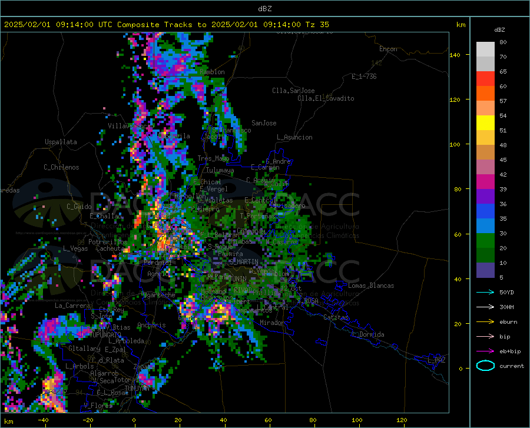This screenshot has height=428, width=530.
Task: Click the 'L_Vegas' place label
Action: (x=75, y=248)
